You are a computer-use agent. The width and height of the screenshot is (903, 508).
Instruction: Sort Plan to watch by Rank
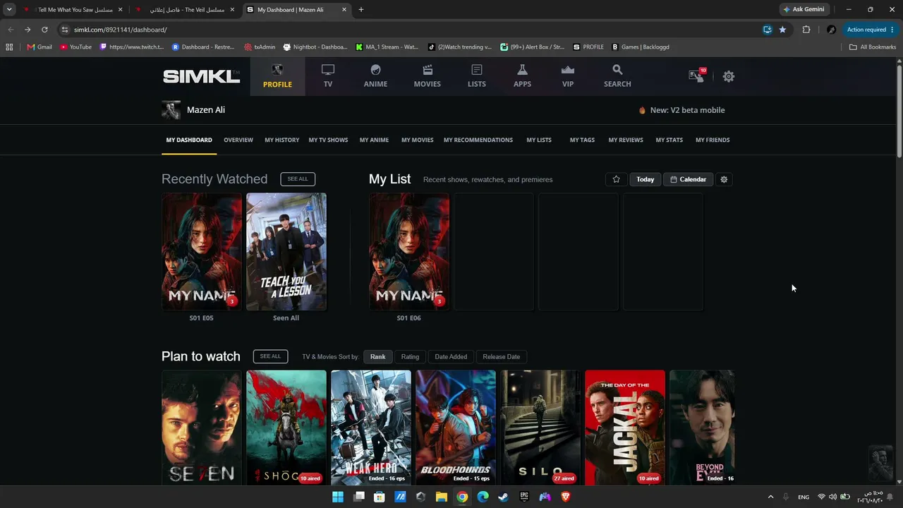[x=378, y=356]
